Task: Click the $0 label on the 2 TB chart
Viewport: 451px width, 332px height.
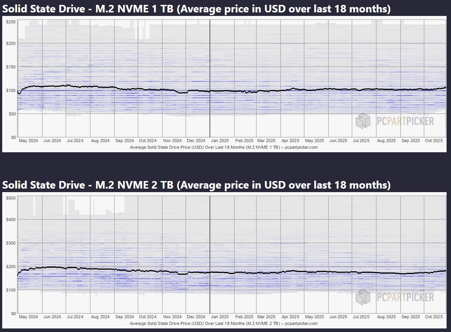Action: [x=13, y=313]
